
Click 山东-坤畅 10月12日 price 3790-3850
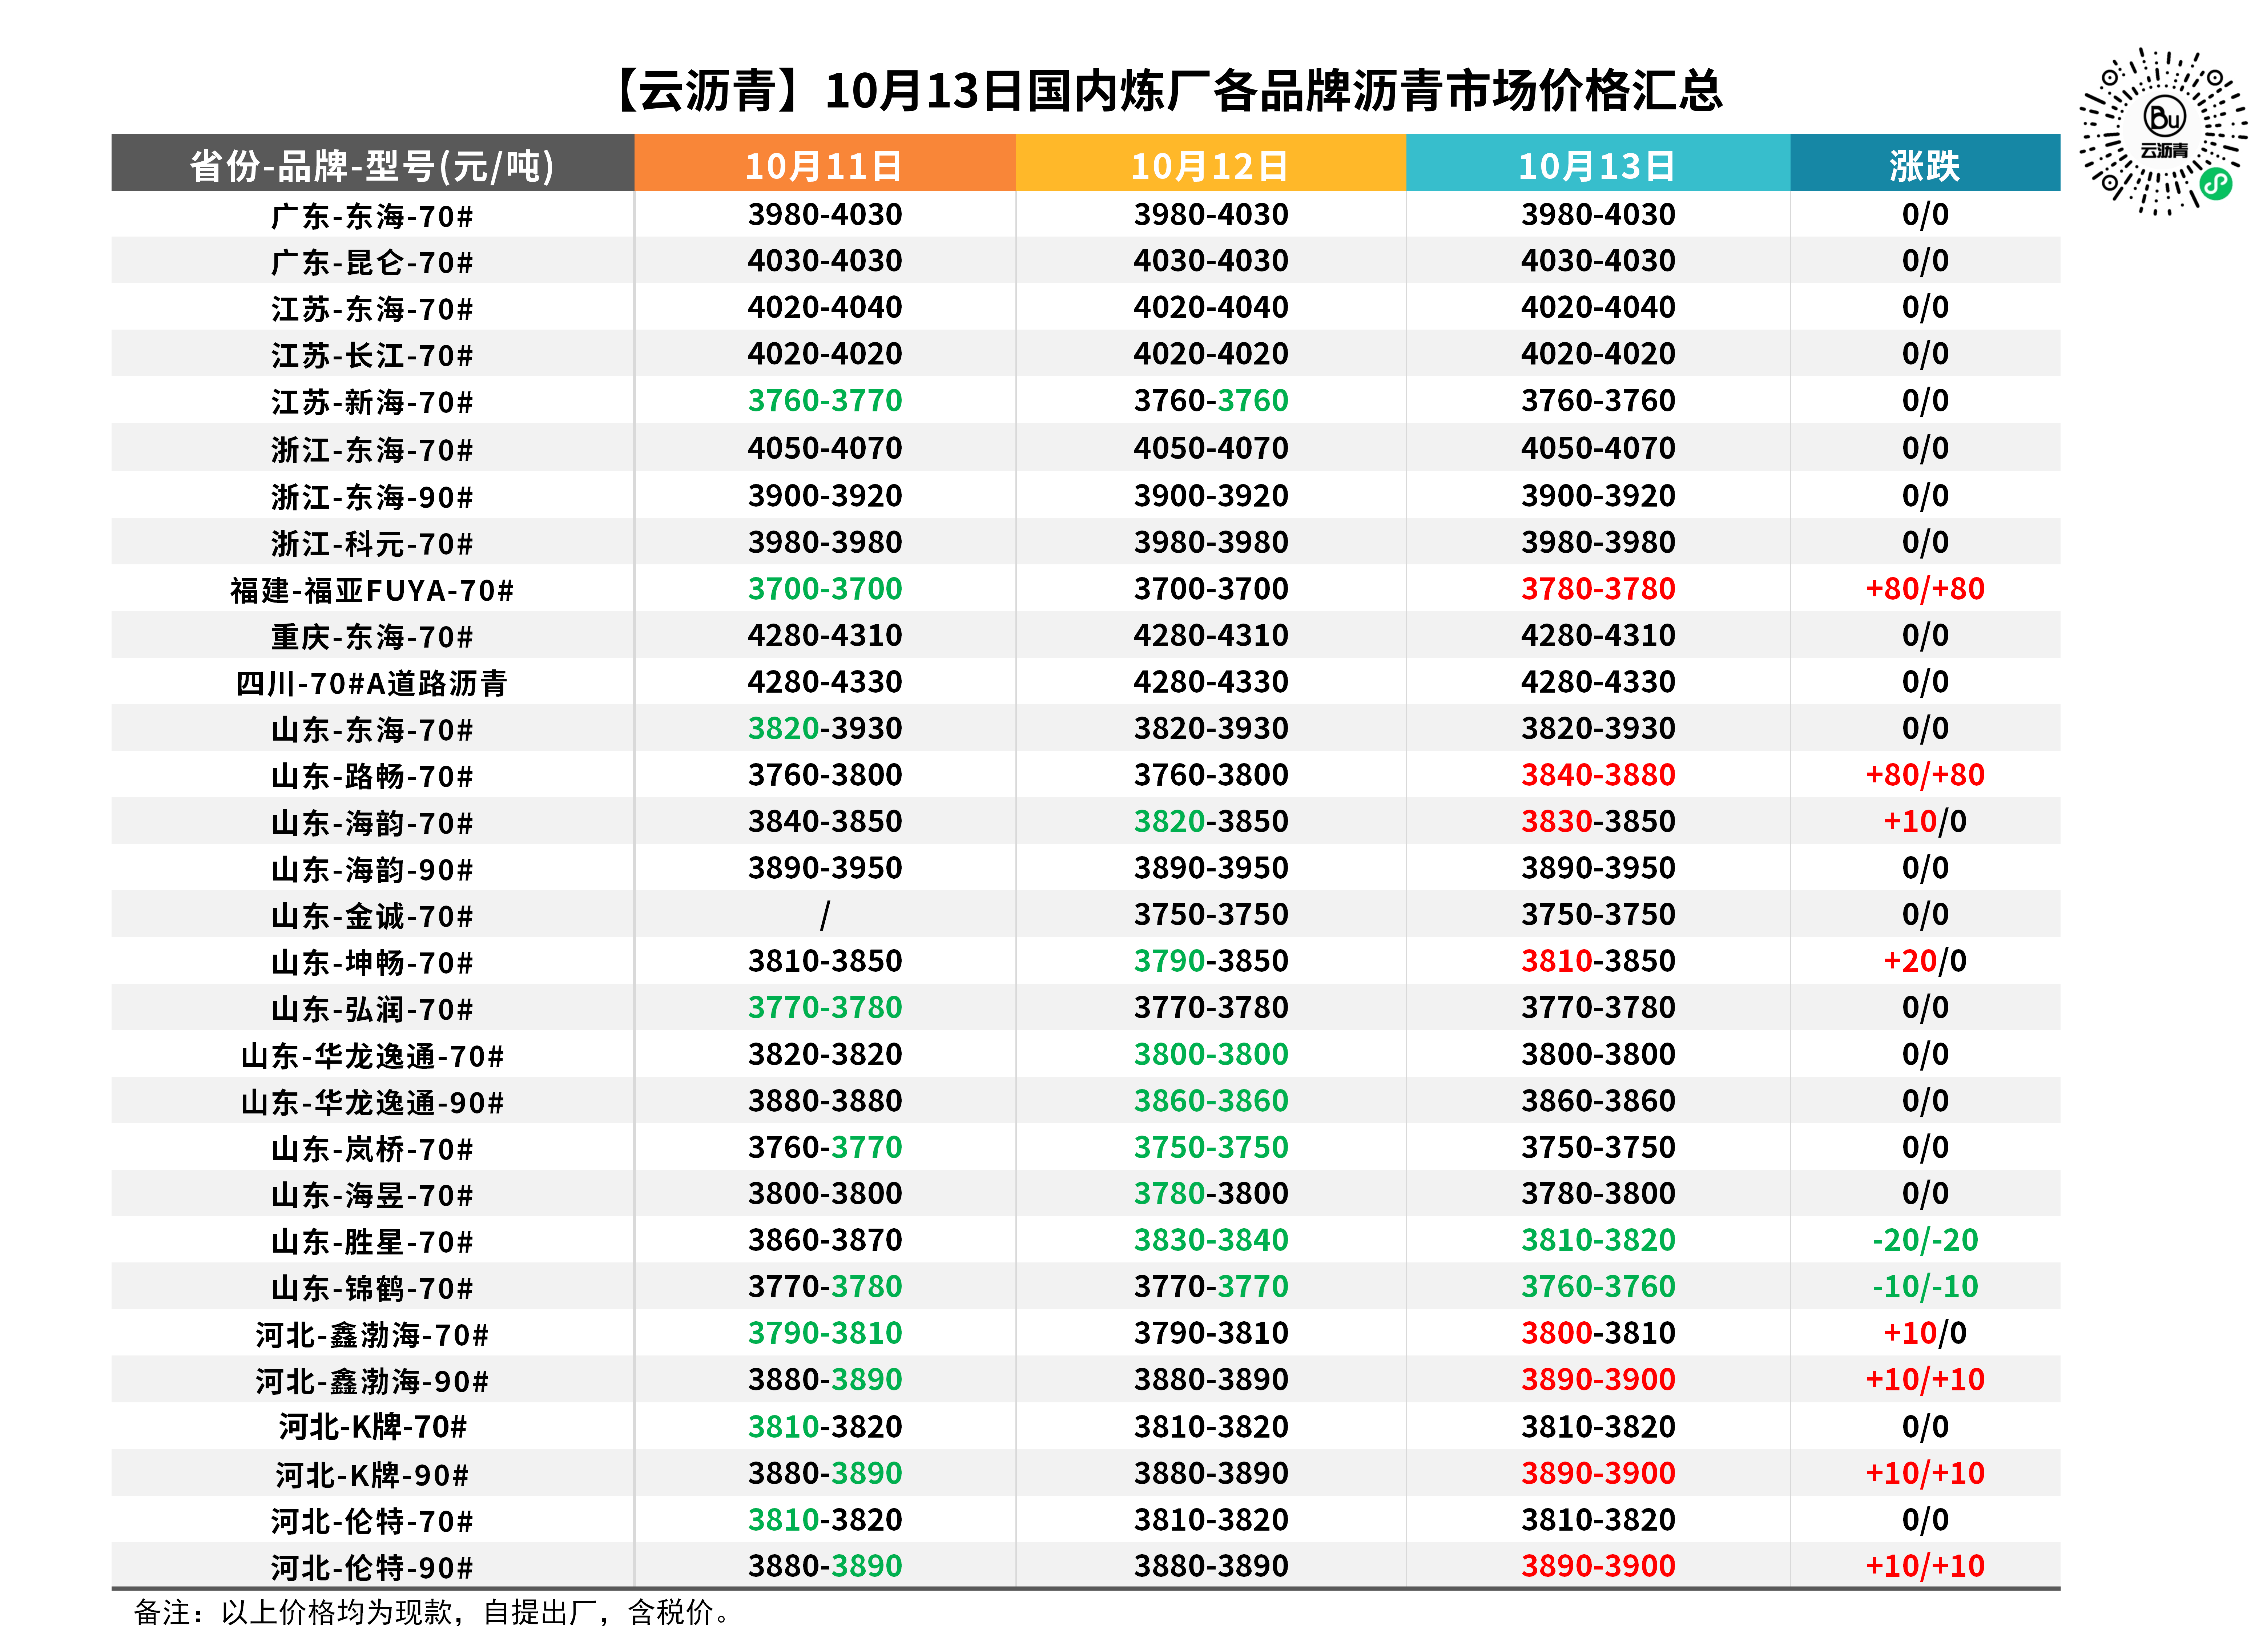point(1210,961)
